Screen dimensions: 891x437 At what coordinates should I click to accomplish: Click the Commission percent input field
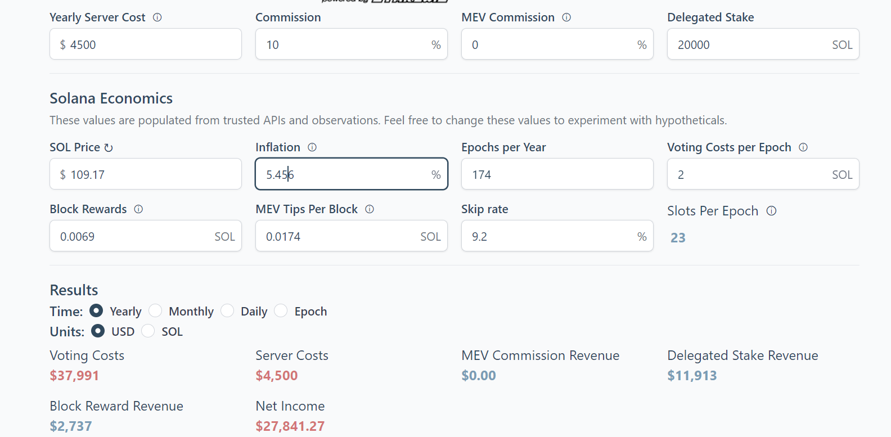coord(352,44)
